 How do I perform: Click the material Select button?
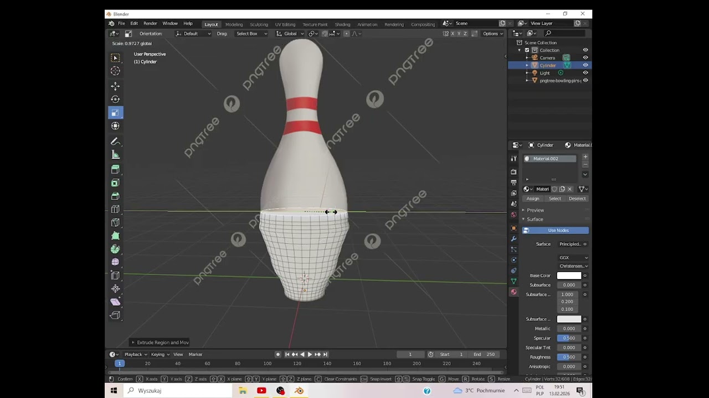point(555,198)
